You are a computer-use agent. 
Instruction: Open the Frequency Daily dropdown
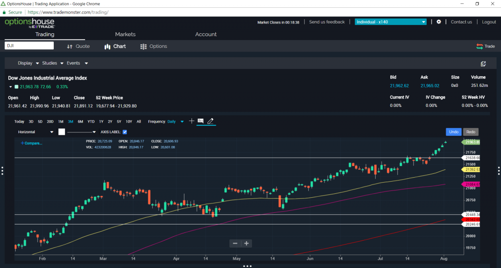176,122
